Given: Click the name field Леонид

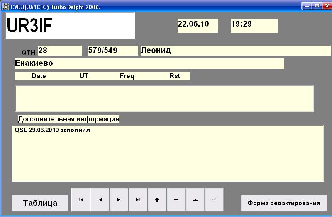Looking at the screenshot, I should click(x=236, y=51).
